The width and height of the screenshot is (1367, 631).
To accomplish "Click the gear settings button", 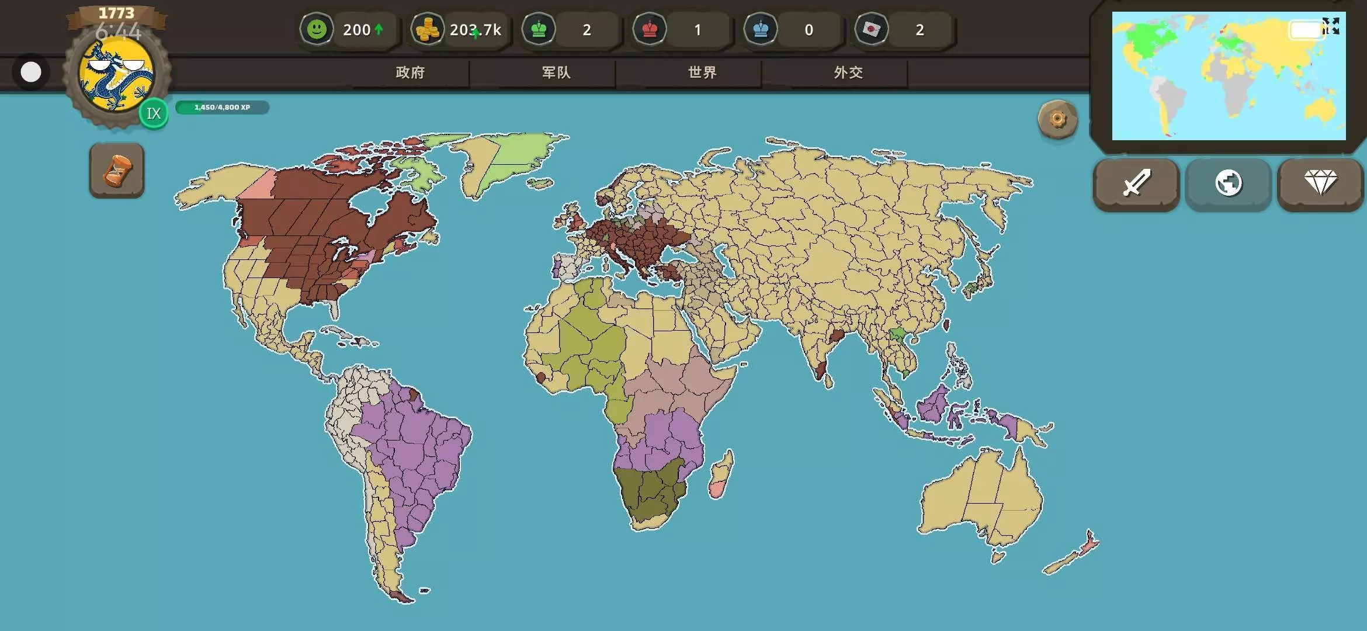I will [x=1057, y=120].
